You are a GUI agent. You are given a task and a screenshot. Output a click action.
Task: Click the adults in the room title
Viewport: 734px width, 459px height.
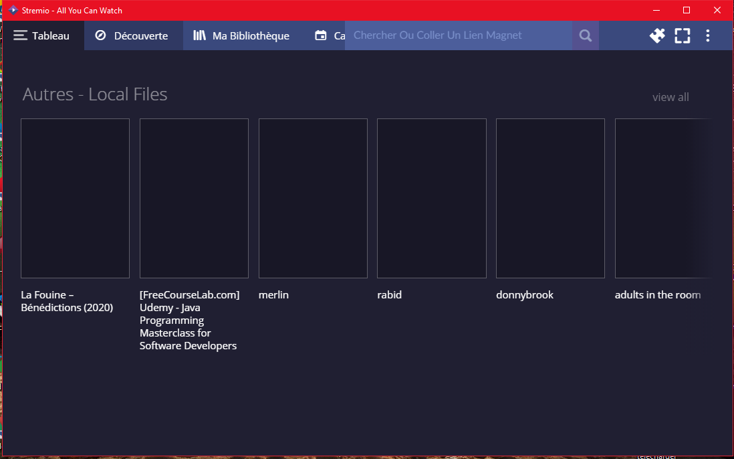pyautogui.click(x=658, y=294)
